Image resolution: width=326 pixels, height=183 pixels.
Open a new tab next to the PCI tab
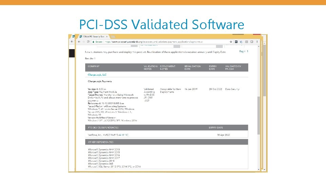113,37
